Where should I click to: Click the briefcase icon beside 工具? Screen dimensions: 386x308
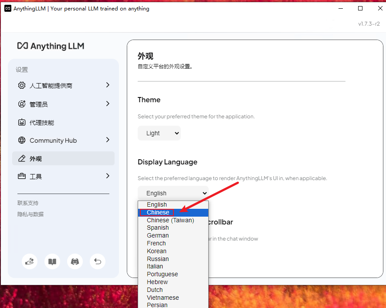click(22, 176)
